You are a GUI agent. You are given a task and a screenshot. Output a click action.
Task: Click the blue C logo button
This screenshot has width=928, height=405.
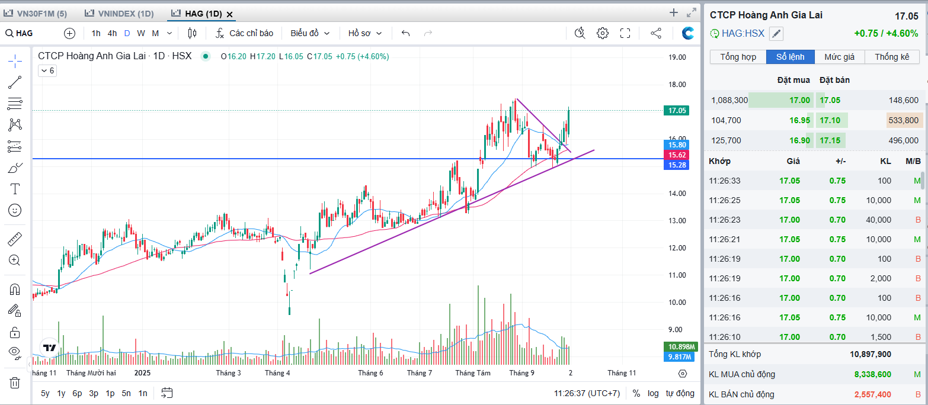pos(688,33)
